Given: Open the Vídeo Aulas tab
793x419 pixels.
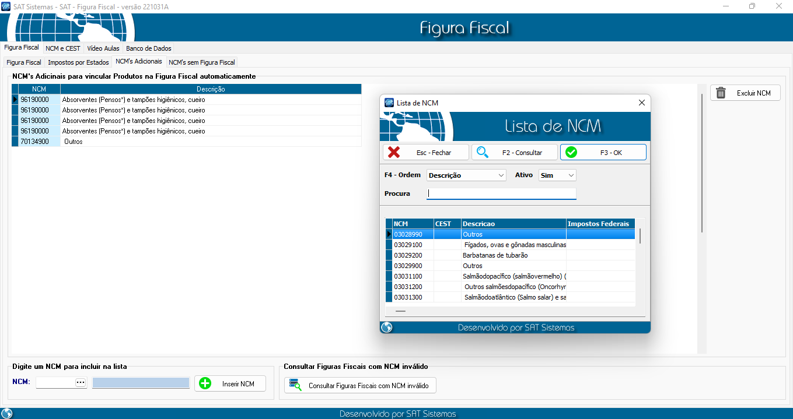Looking at the screenshot, I should click(103, 48).
